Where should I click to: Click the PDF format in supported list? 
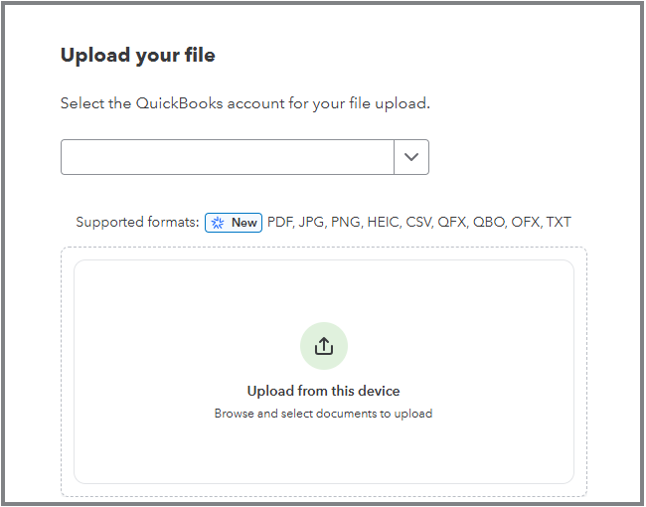pyautogui.click(x=282, y=223)
